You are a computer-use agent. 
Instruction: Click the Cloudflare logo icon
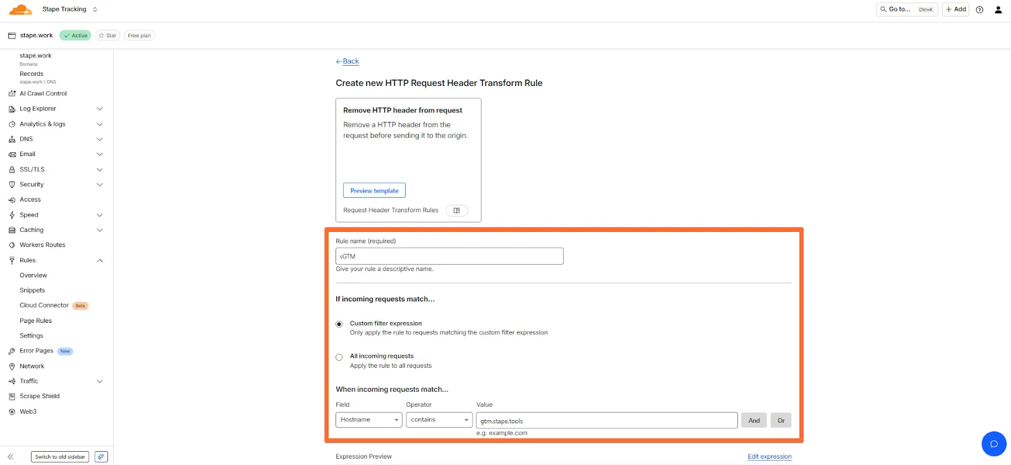pyautogui.click(x=20, y=9)
